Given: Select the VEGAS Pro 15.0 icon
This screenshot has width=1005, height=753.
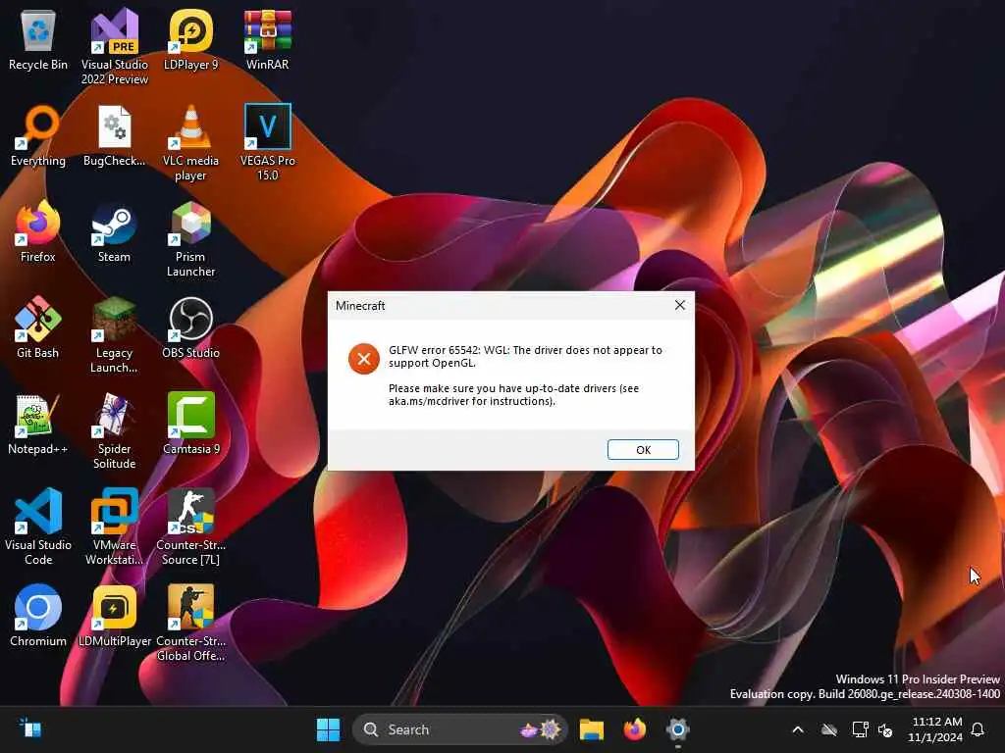Looking at the screenshot, I should coord(268,142).
